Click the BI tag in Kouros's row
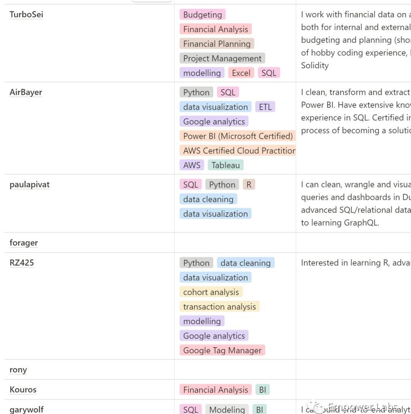 (x=262, y=389)
